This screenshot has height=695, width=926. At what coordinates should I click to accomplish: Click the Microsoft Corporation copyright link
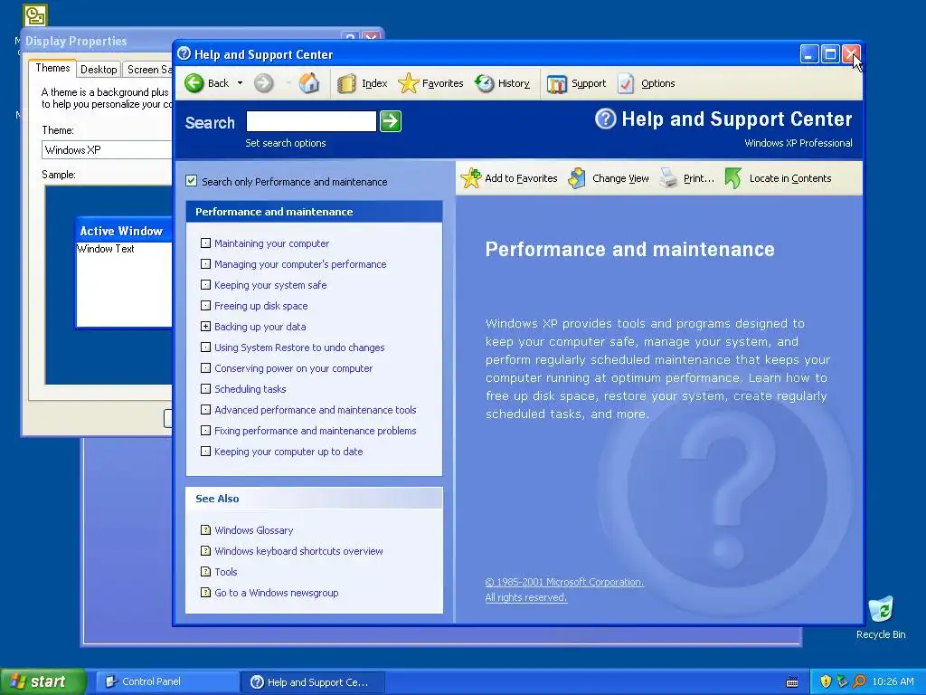click(x=564, y=582)
